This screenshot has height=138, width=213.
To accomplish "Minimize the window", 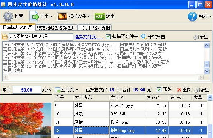I will click(192, 5).
